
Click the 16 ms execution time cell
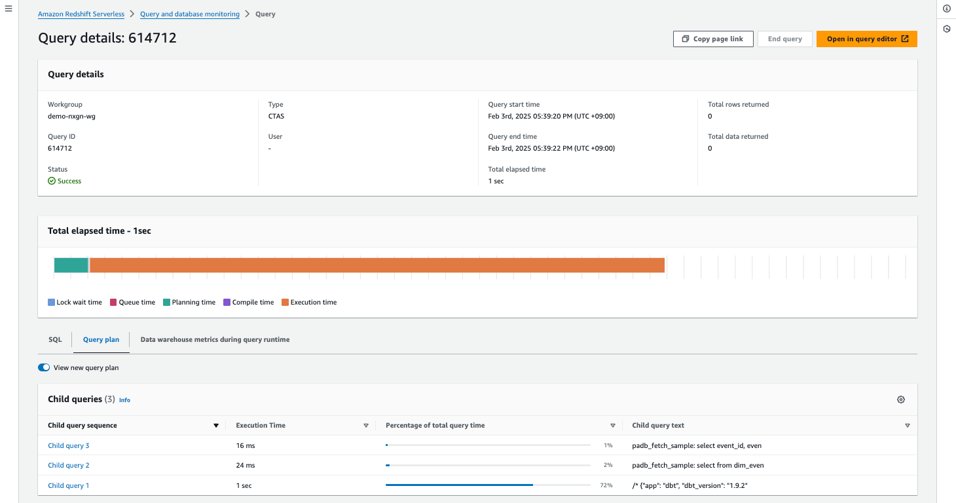(246, 446)
